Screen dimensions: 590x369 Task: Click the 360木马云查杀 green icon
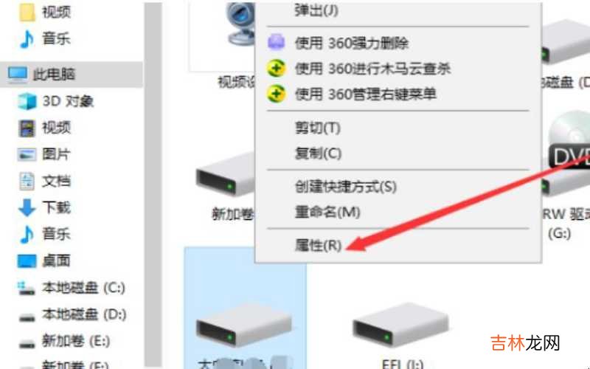click(276, 69)
